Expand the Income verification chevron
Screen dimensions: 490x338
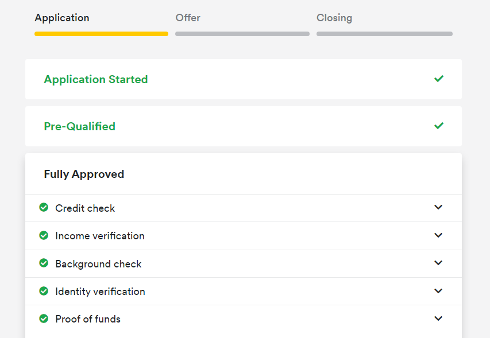click(x=438, y=235)
